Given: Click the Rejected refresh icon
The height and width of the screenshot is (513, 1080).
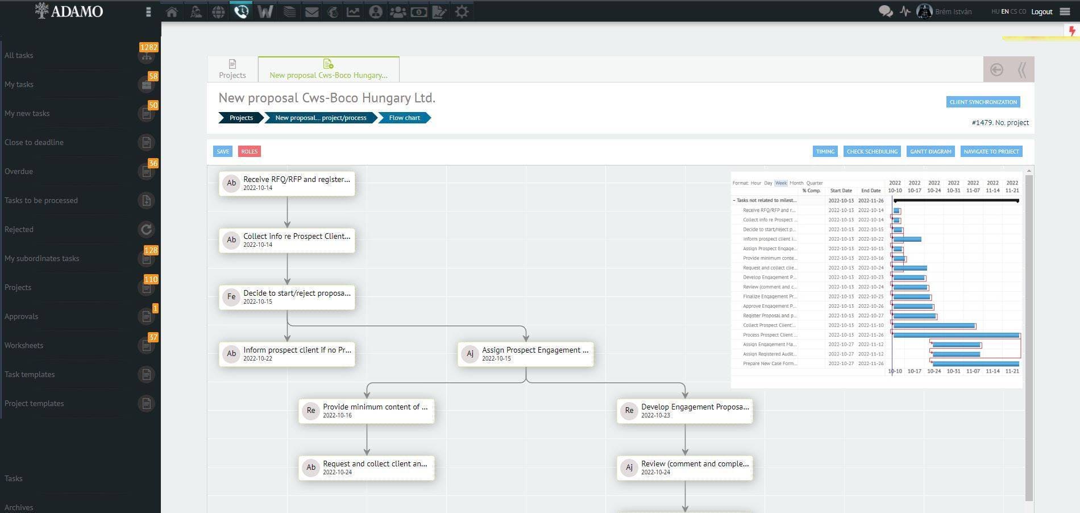Looking at the screenshot, I should (147, 229).
